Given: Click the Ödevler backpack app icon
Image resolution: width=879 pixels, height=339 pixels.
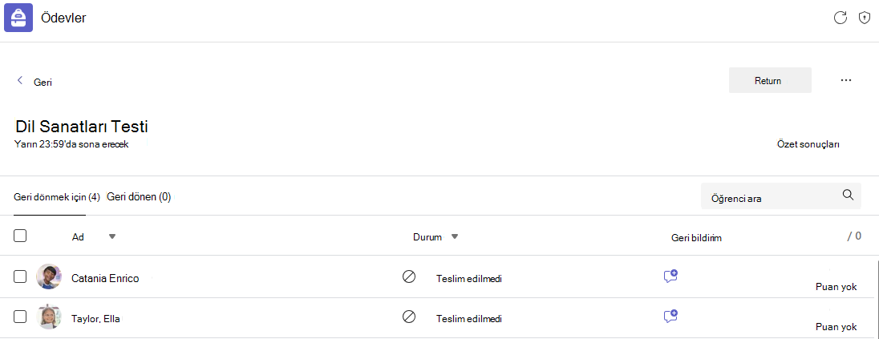Looking at the screenshot, I should 18,18.
